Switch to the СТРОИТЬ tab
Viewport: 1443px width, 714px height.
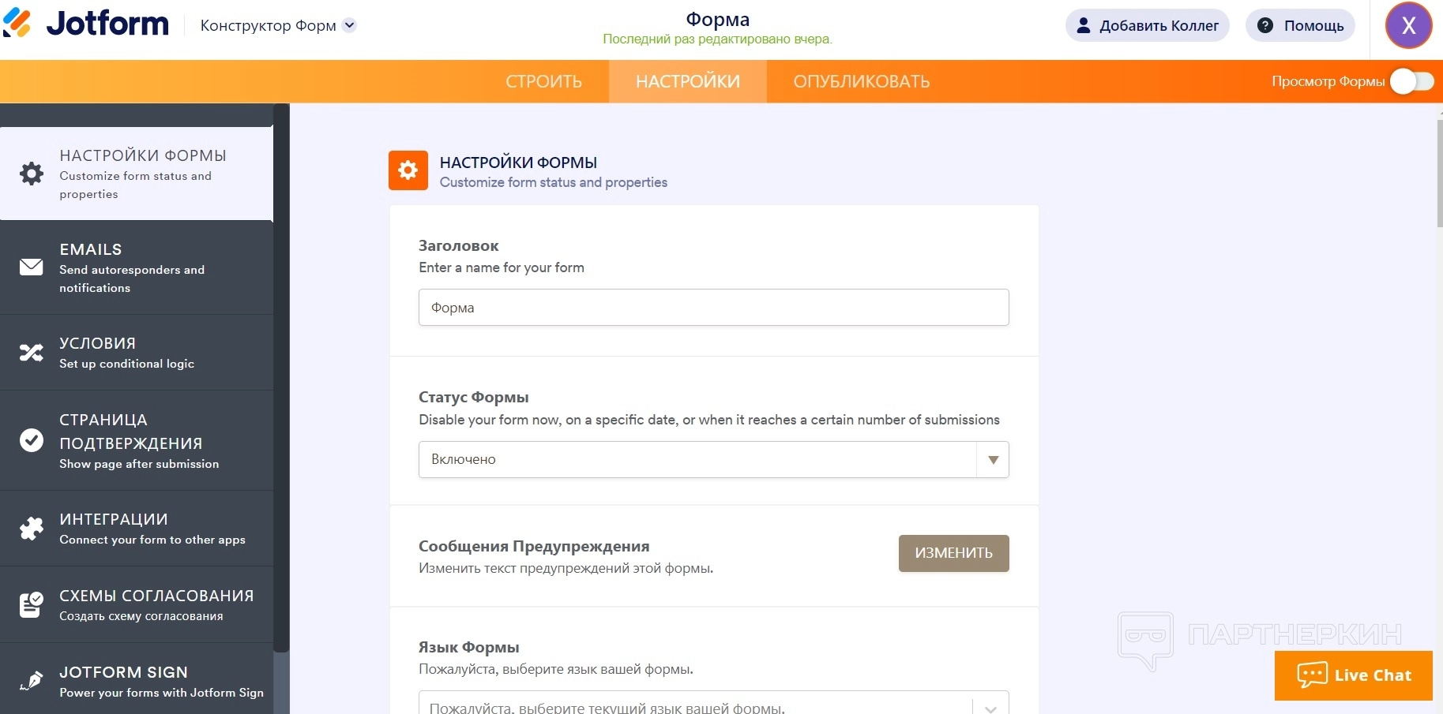click(543, 82)
